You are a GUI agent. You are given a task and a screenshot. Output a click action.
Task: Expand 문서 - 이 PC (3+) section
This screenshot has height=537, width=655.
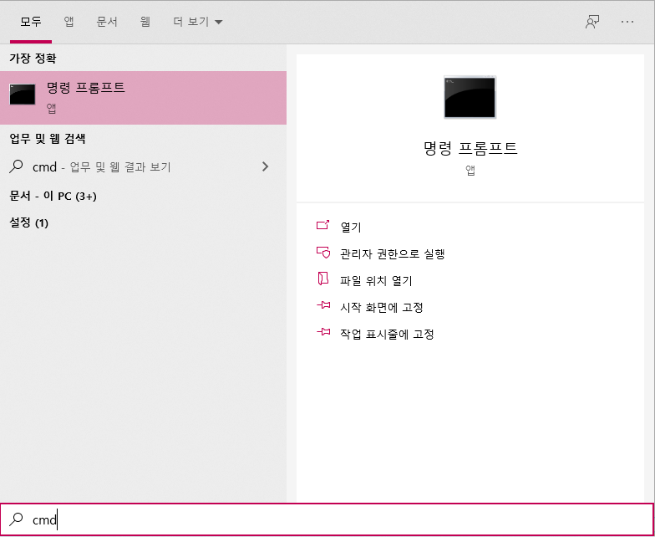tap(53, 196)
